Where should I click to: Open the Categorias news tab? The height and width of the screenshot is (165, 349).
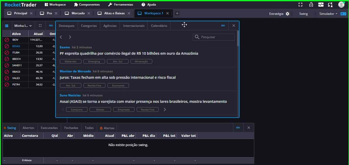tap(89, 26)
